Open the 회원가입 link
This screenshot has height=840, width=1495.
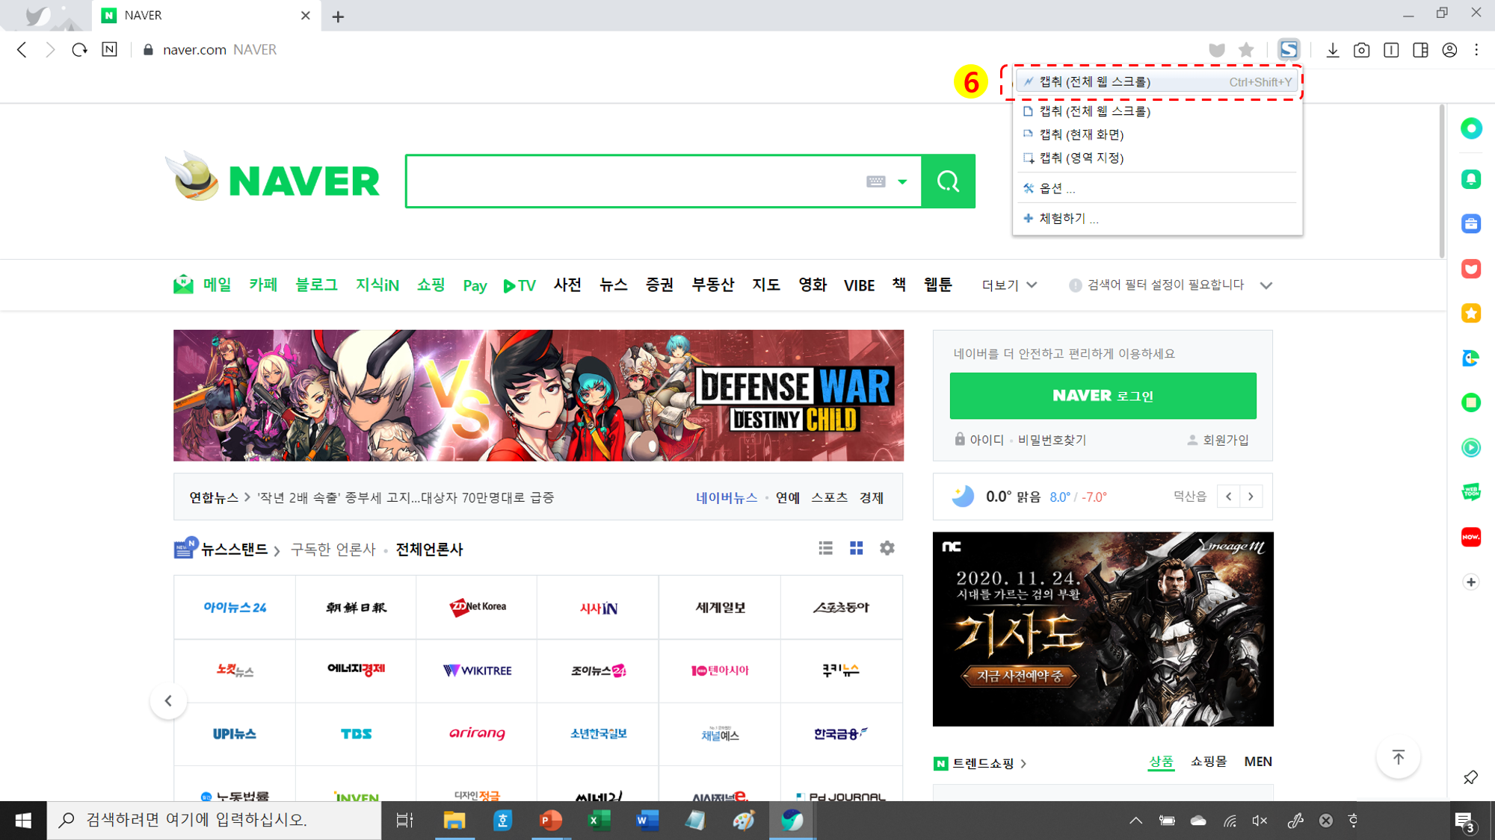pyautogui.click(x=1225, y=440)
